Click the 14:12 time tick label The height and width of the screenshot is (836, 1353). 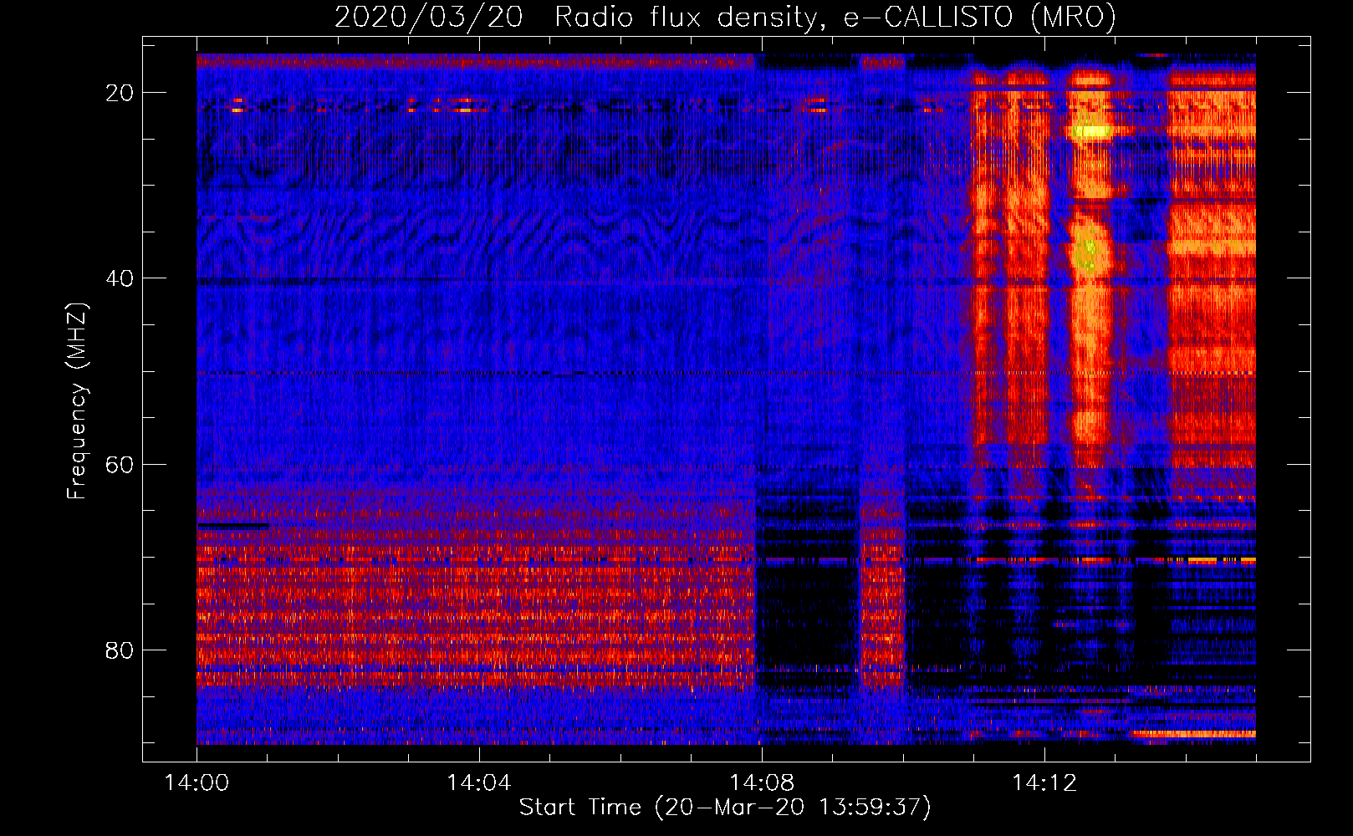click(x=1044, y=782)
